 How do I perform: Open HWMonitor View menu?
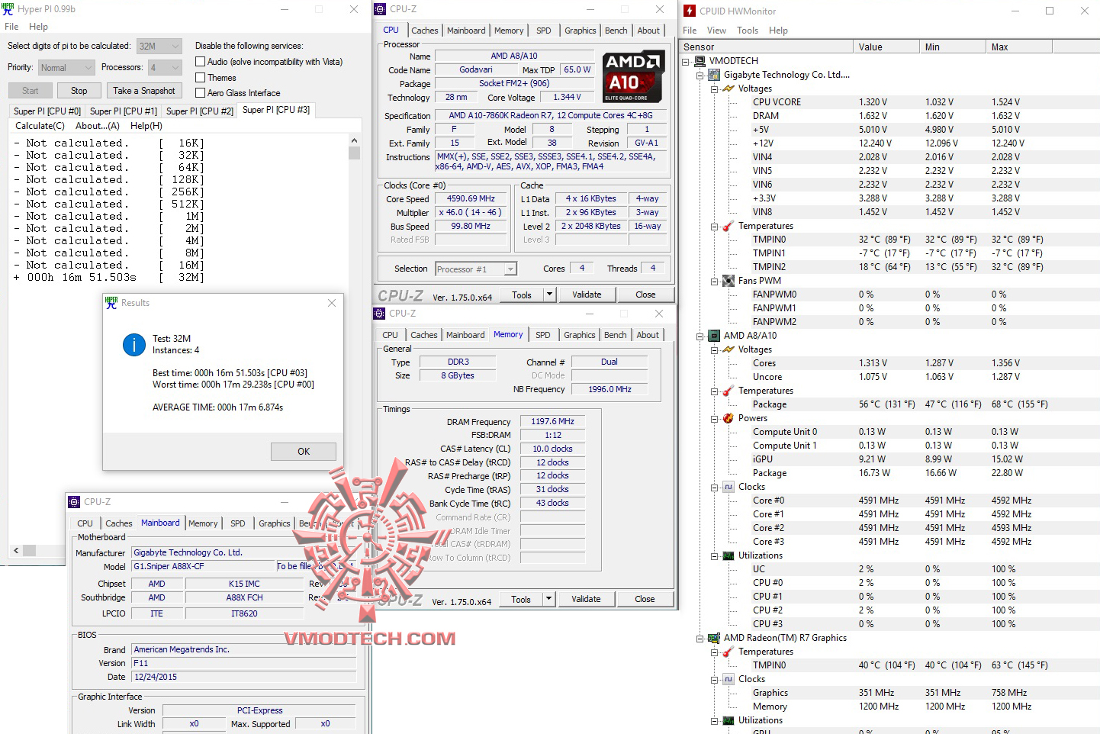tap(717, 31)
